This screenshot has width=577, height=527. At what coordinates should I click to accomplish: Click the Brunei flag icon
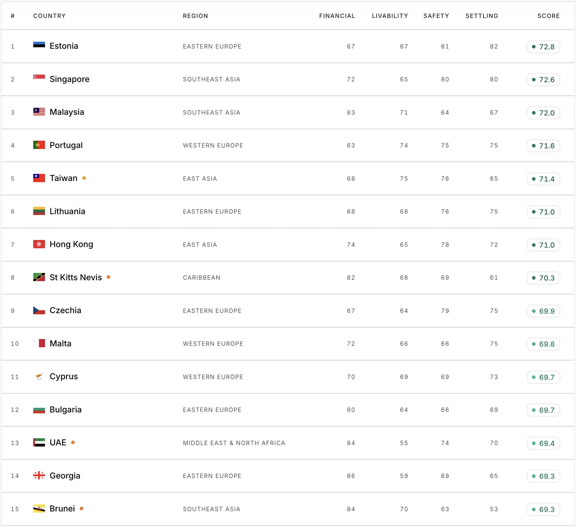click(x=39, y=508)
